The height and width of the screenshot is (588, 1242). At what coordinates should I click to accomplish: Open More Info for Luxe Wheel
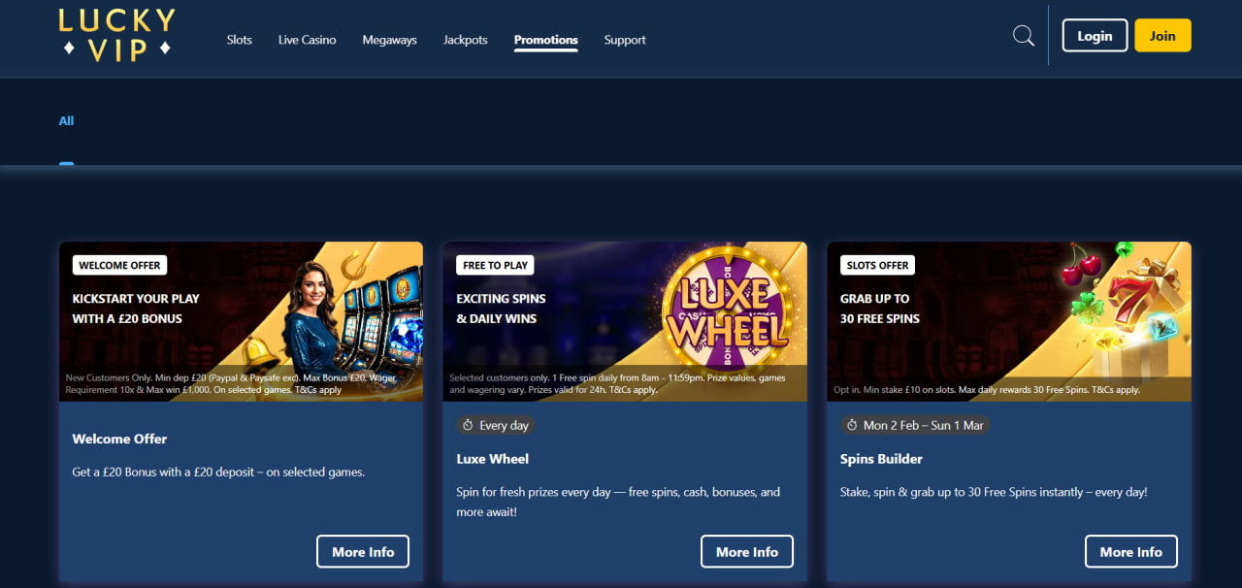click(746, 552)
